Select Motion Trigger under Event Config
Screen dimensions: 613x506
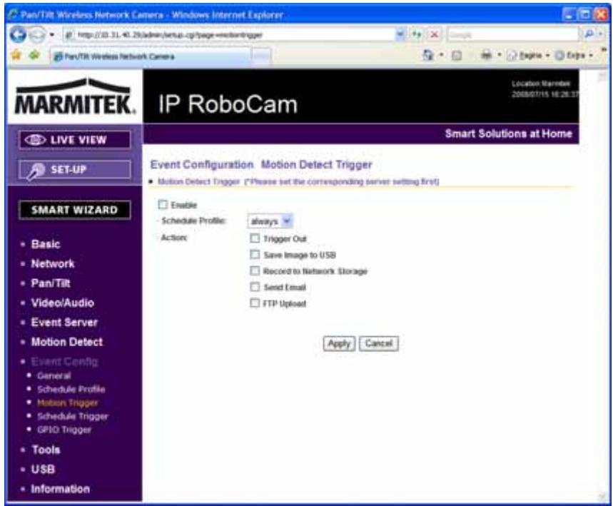click(68, 403)
